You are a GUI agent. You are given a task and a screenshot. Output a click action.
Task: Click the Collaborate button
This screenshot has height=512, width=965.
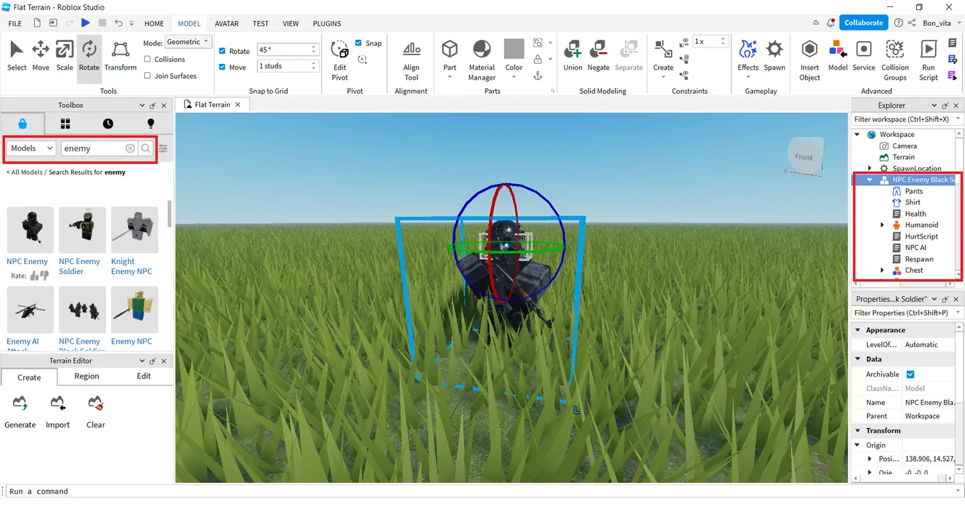point(864,23)
